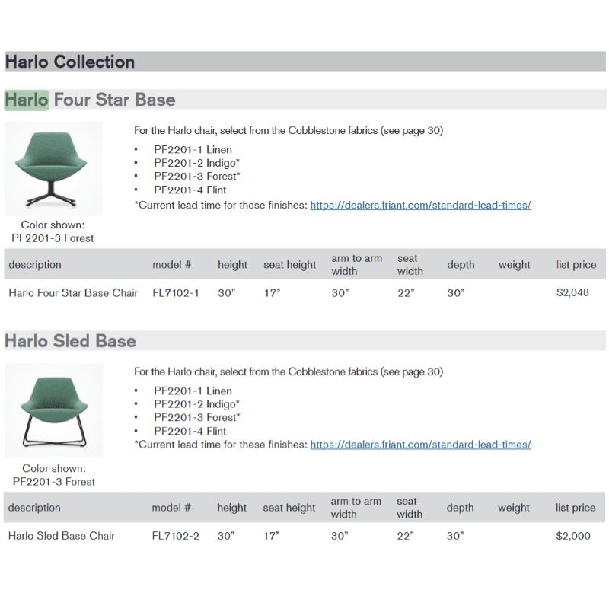Click the Harlo Collection title
The image size is (609, 609).
[70, 62]
